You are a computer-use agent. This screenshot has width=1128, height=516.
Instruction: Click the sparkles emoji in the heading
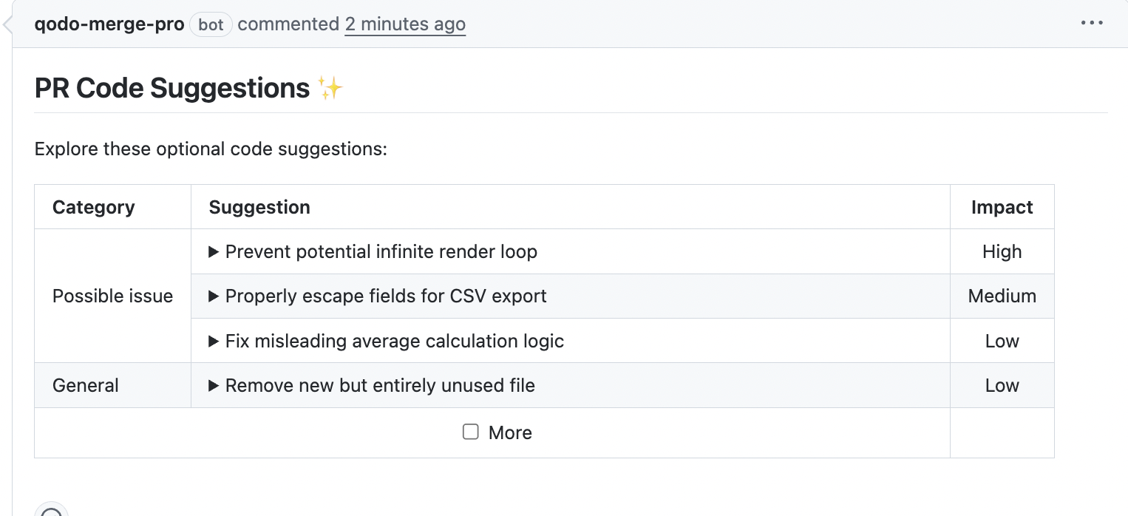330,86
